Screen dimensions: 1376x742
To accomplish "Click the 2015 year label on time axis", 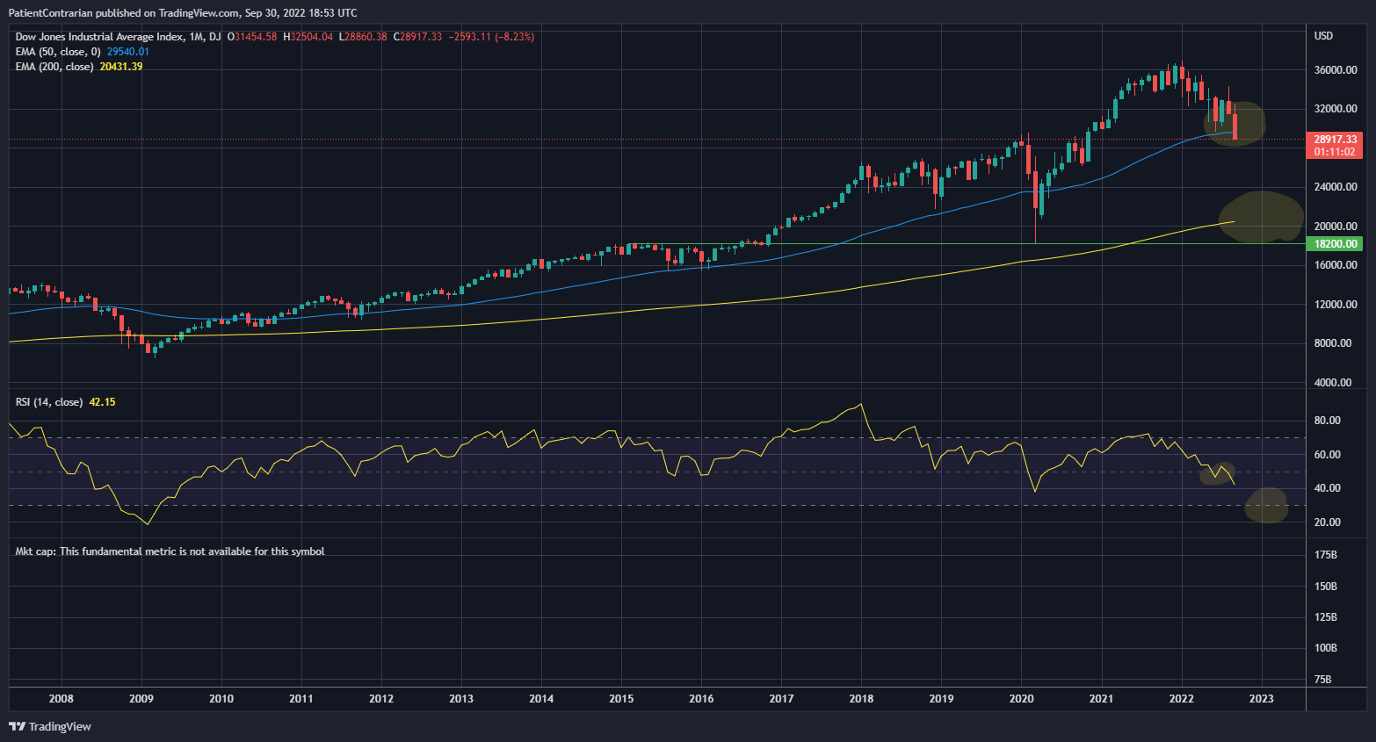I will point(621,699).
